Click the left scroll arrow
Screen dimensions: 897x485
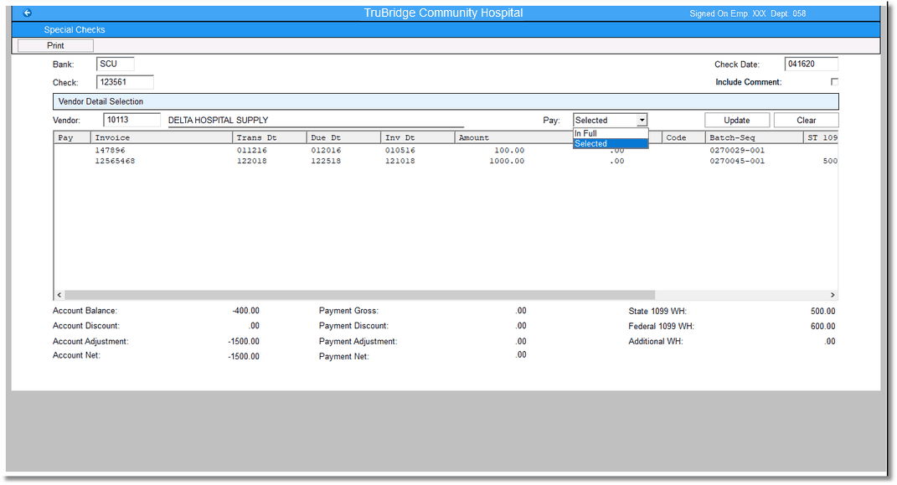[x=59, y=295]
